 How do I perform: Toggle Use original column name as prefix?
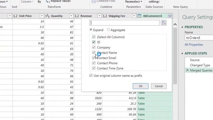[91, 75]
